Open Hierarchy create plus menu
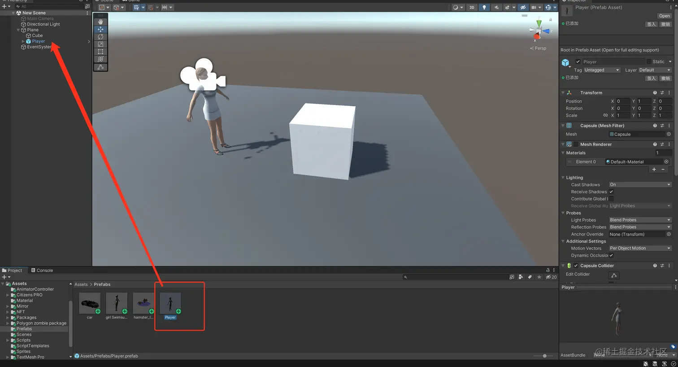 coord(6,6)
